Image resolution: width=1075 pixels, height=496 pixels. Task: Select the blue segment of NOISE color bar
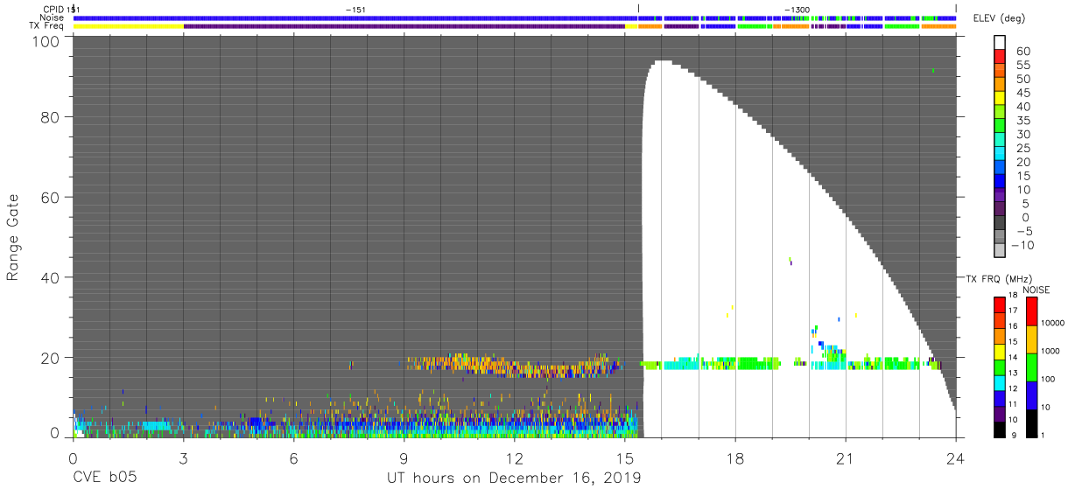tap(1031, 395)
